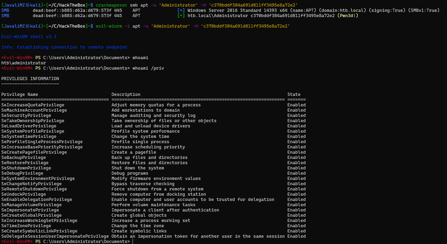This screenshot has height=244, width=447.
Task: Click 'Adjust memory quotas for a process' description
Action: 156,105
